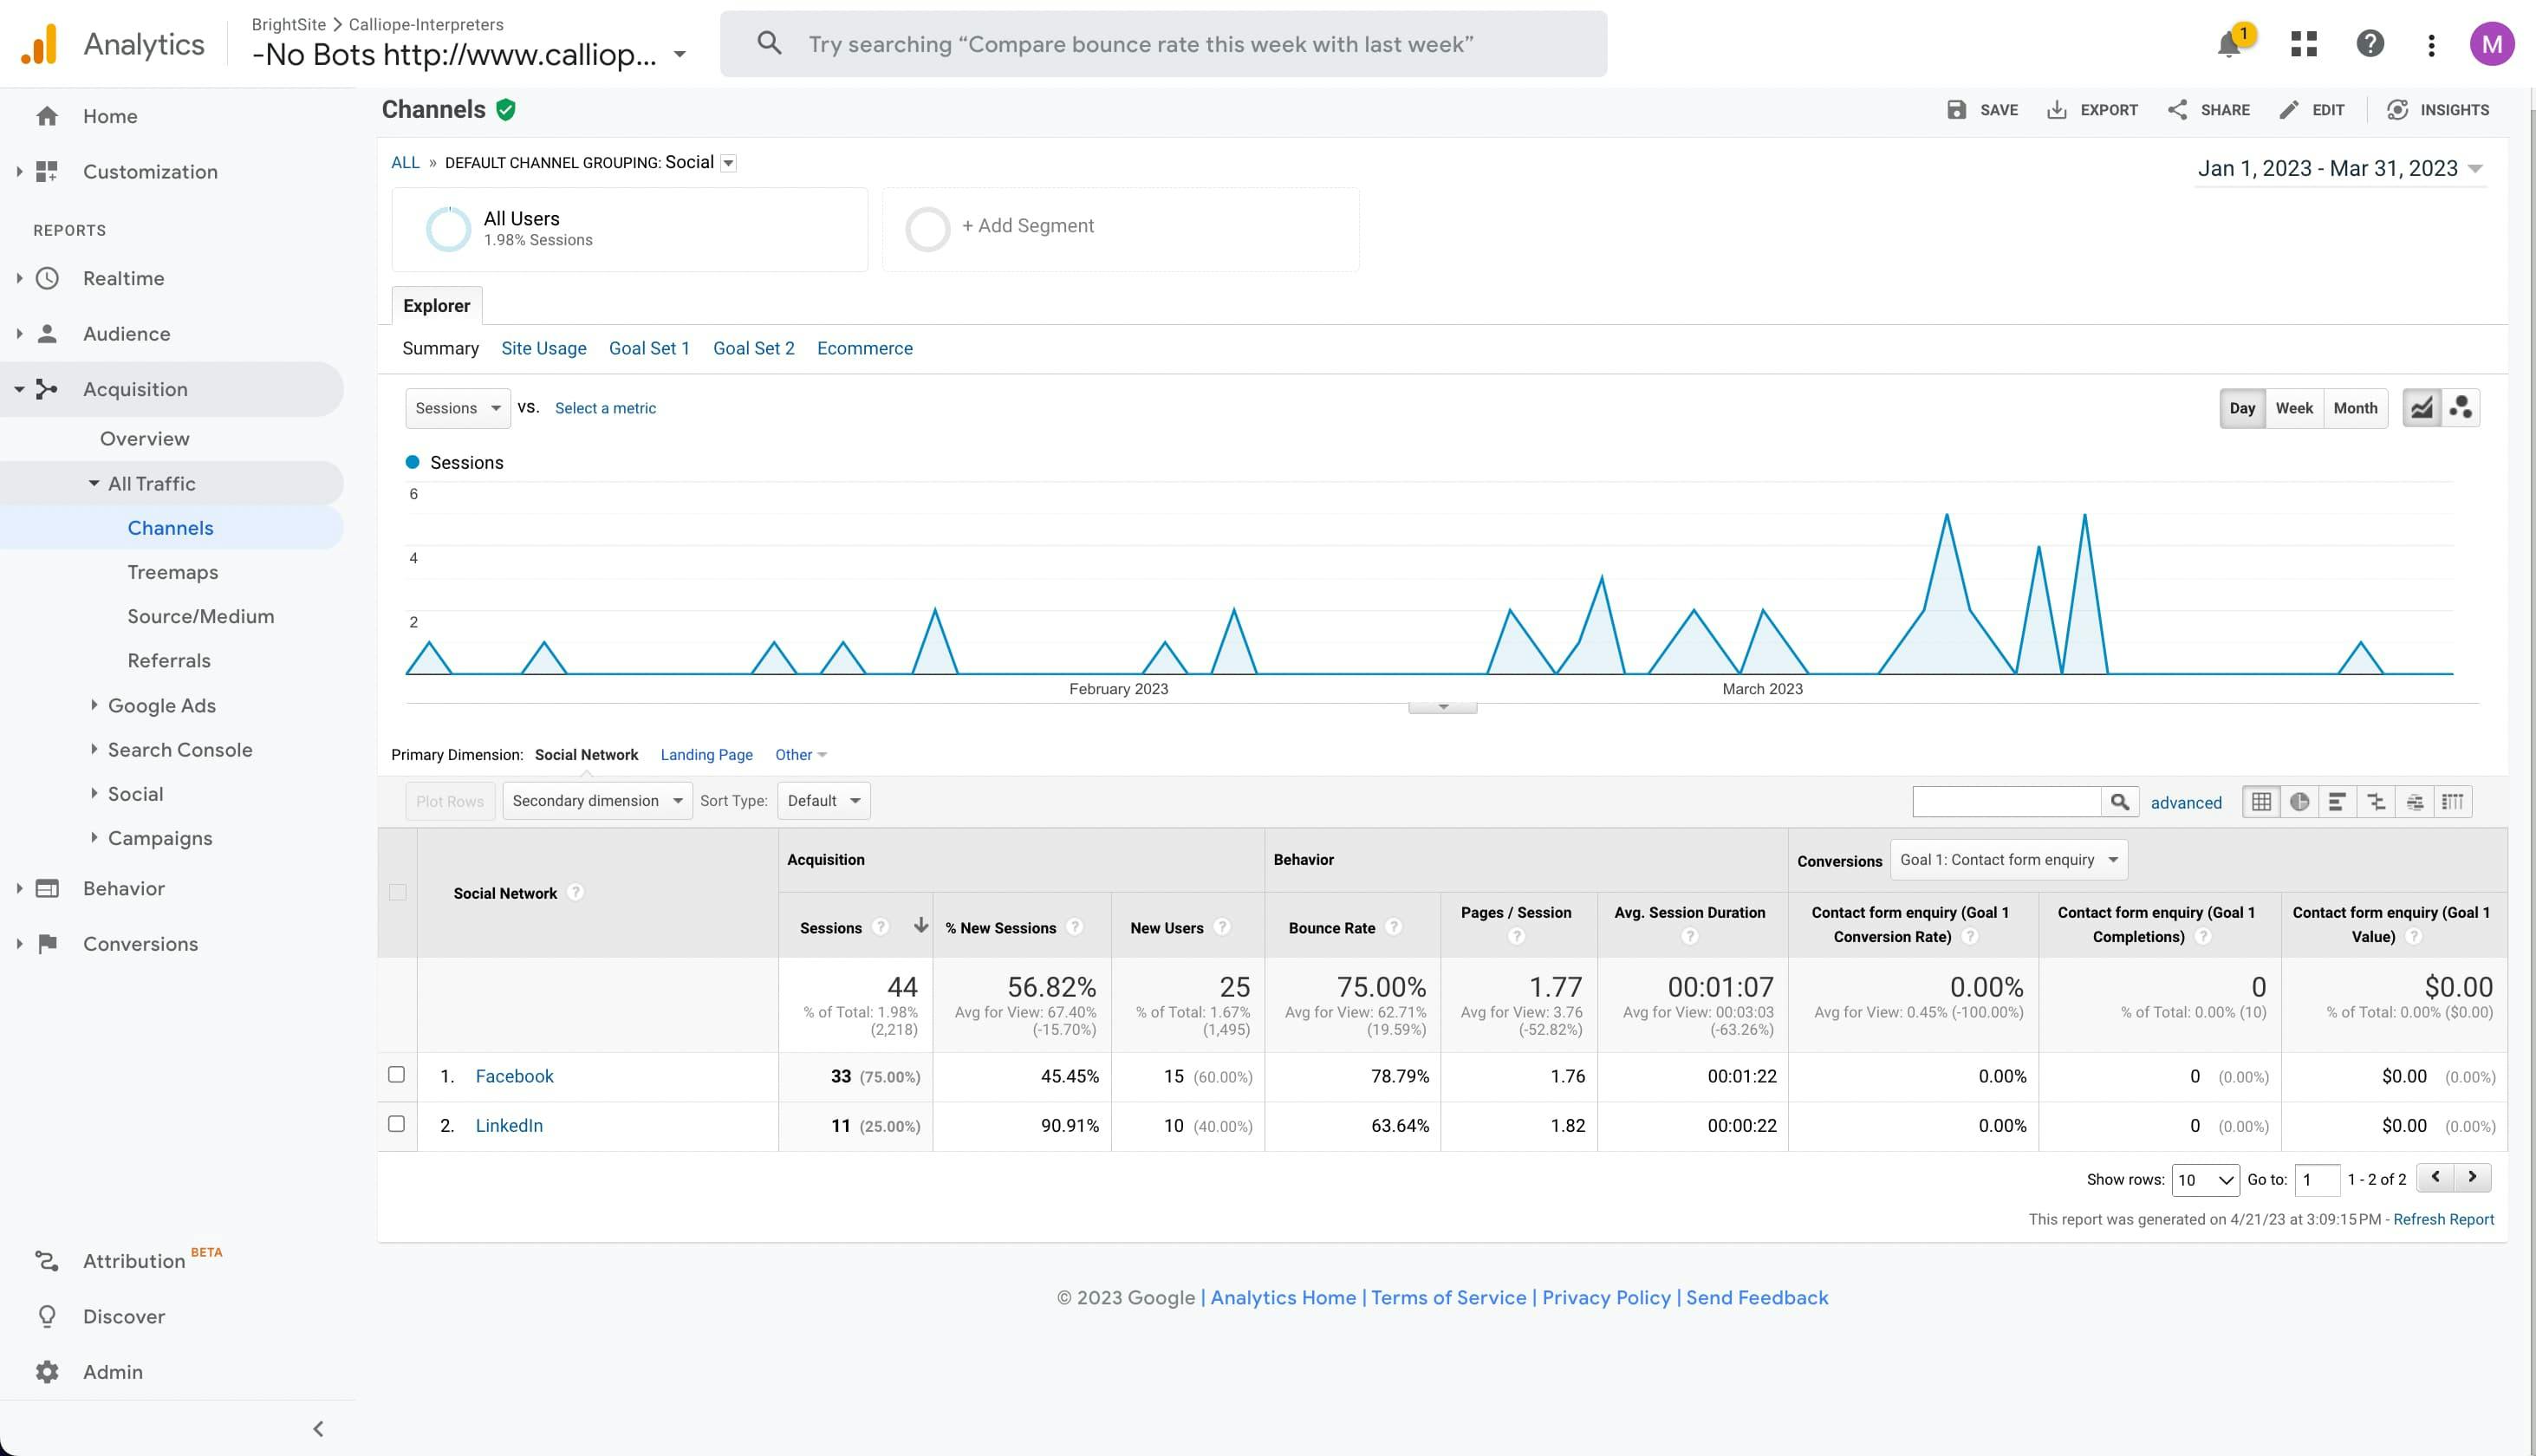
Task: Select the pie chart table view icon
Action: (2299, 802)
